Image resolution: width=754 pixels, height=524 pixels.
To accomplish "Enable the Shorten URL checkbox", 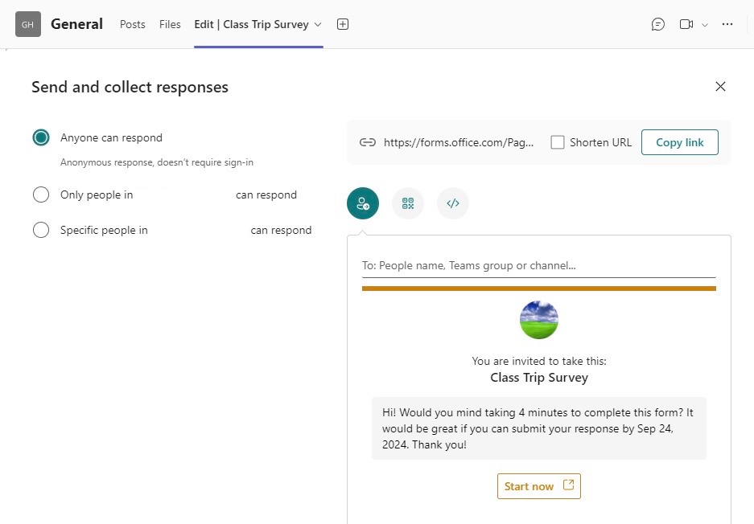I will click(558, 142).
